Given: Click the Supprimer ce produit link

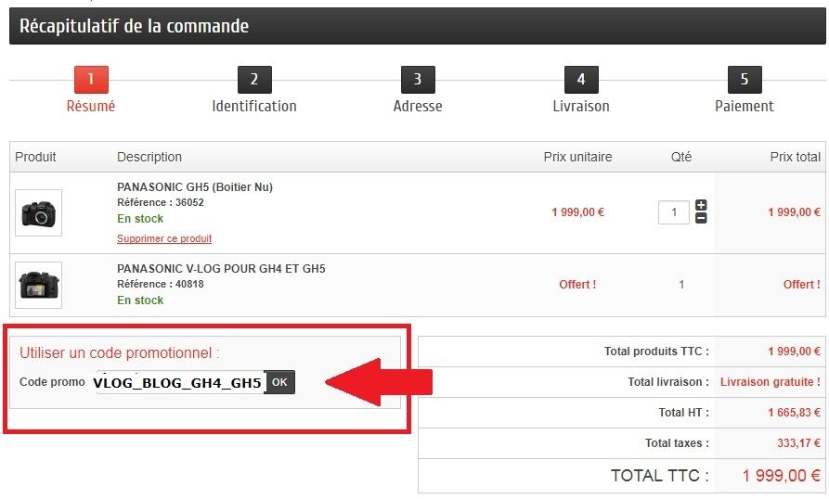Looking at the screenshot, I should pos(164,238).
